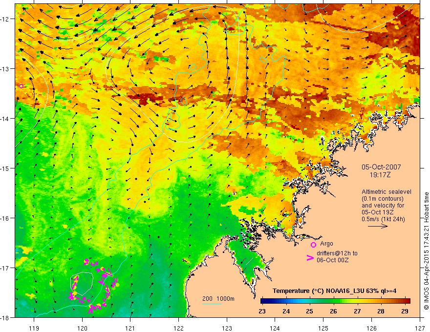Click the longitude axis label "127"
430x332 pixels.
click(x=420, y=328)
